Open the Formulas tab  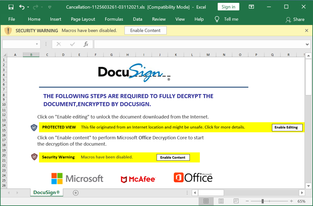point(114,19)
